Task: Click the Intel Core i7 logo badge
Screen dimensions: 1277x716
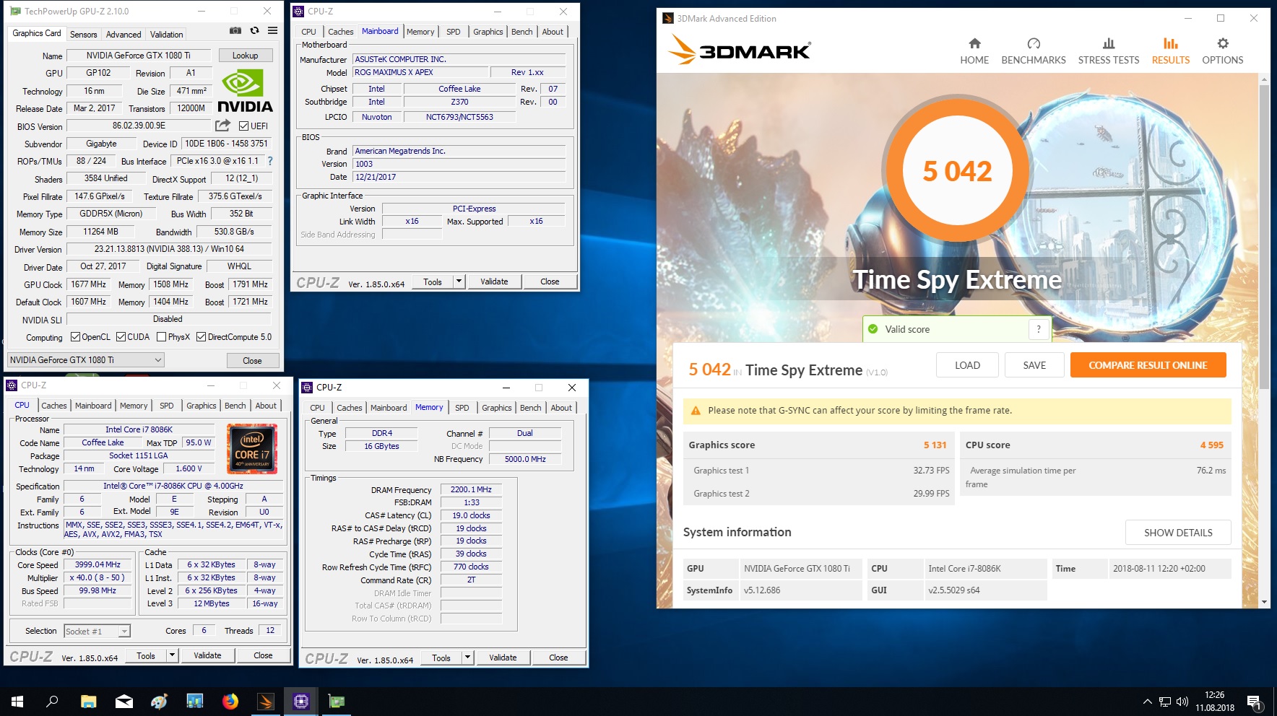Action: tap(252, 449)
